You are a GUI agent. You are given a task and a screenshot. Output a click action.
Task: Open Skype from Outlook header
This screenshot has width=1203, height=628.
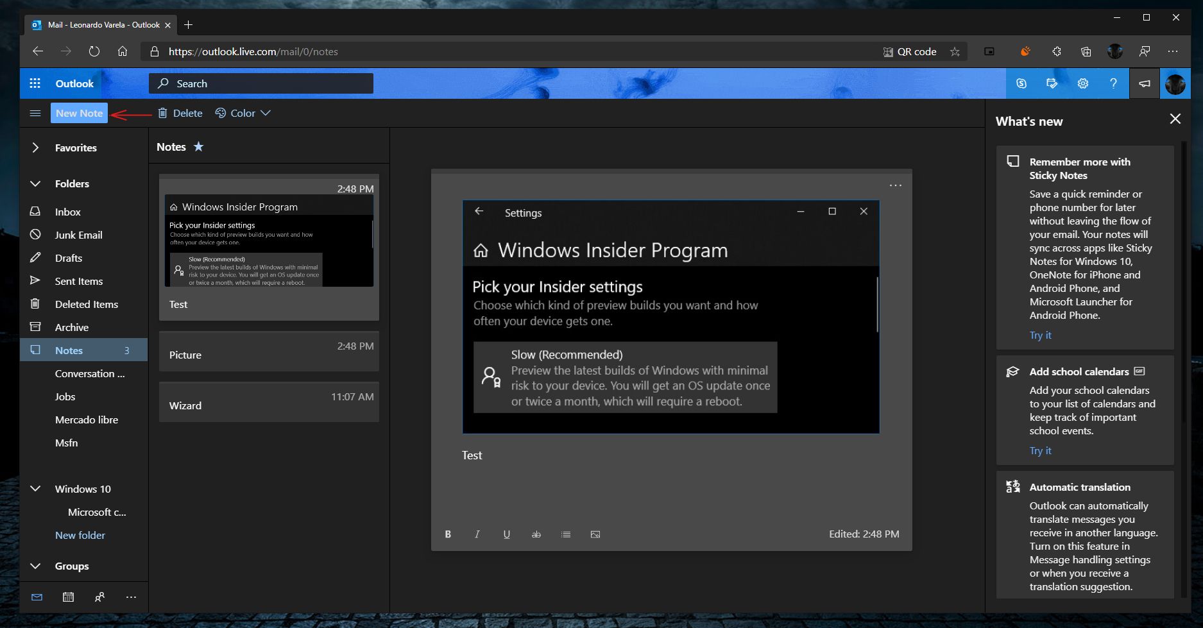coord(1021,83)
